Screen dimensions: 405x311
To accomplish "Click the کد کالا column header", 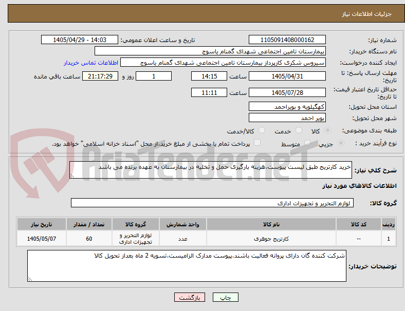I will [x=359, y=224].
